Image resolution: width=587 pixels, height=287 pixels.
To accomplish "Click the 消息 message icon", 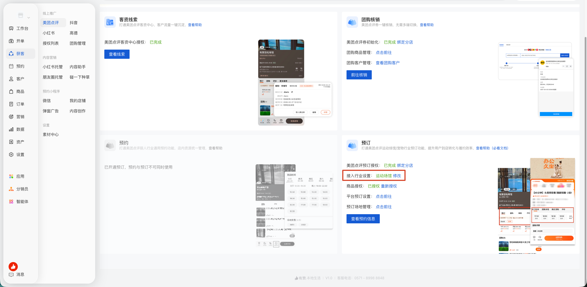I will 11,274.
